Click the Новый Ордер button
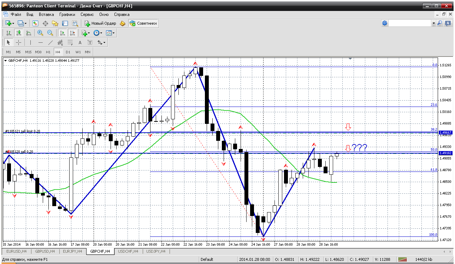 [x=100, y=23]
